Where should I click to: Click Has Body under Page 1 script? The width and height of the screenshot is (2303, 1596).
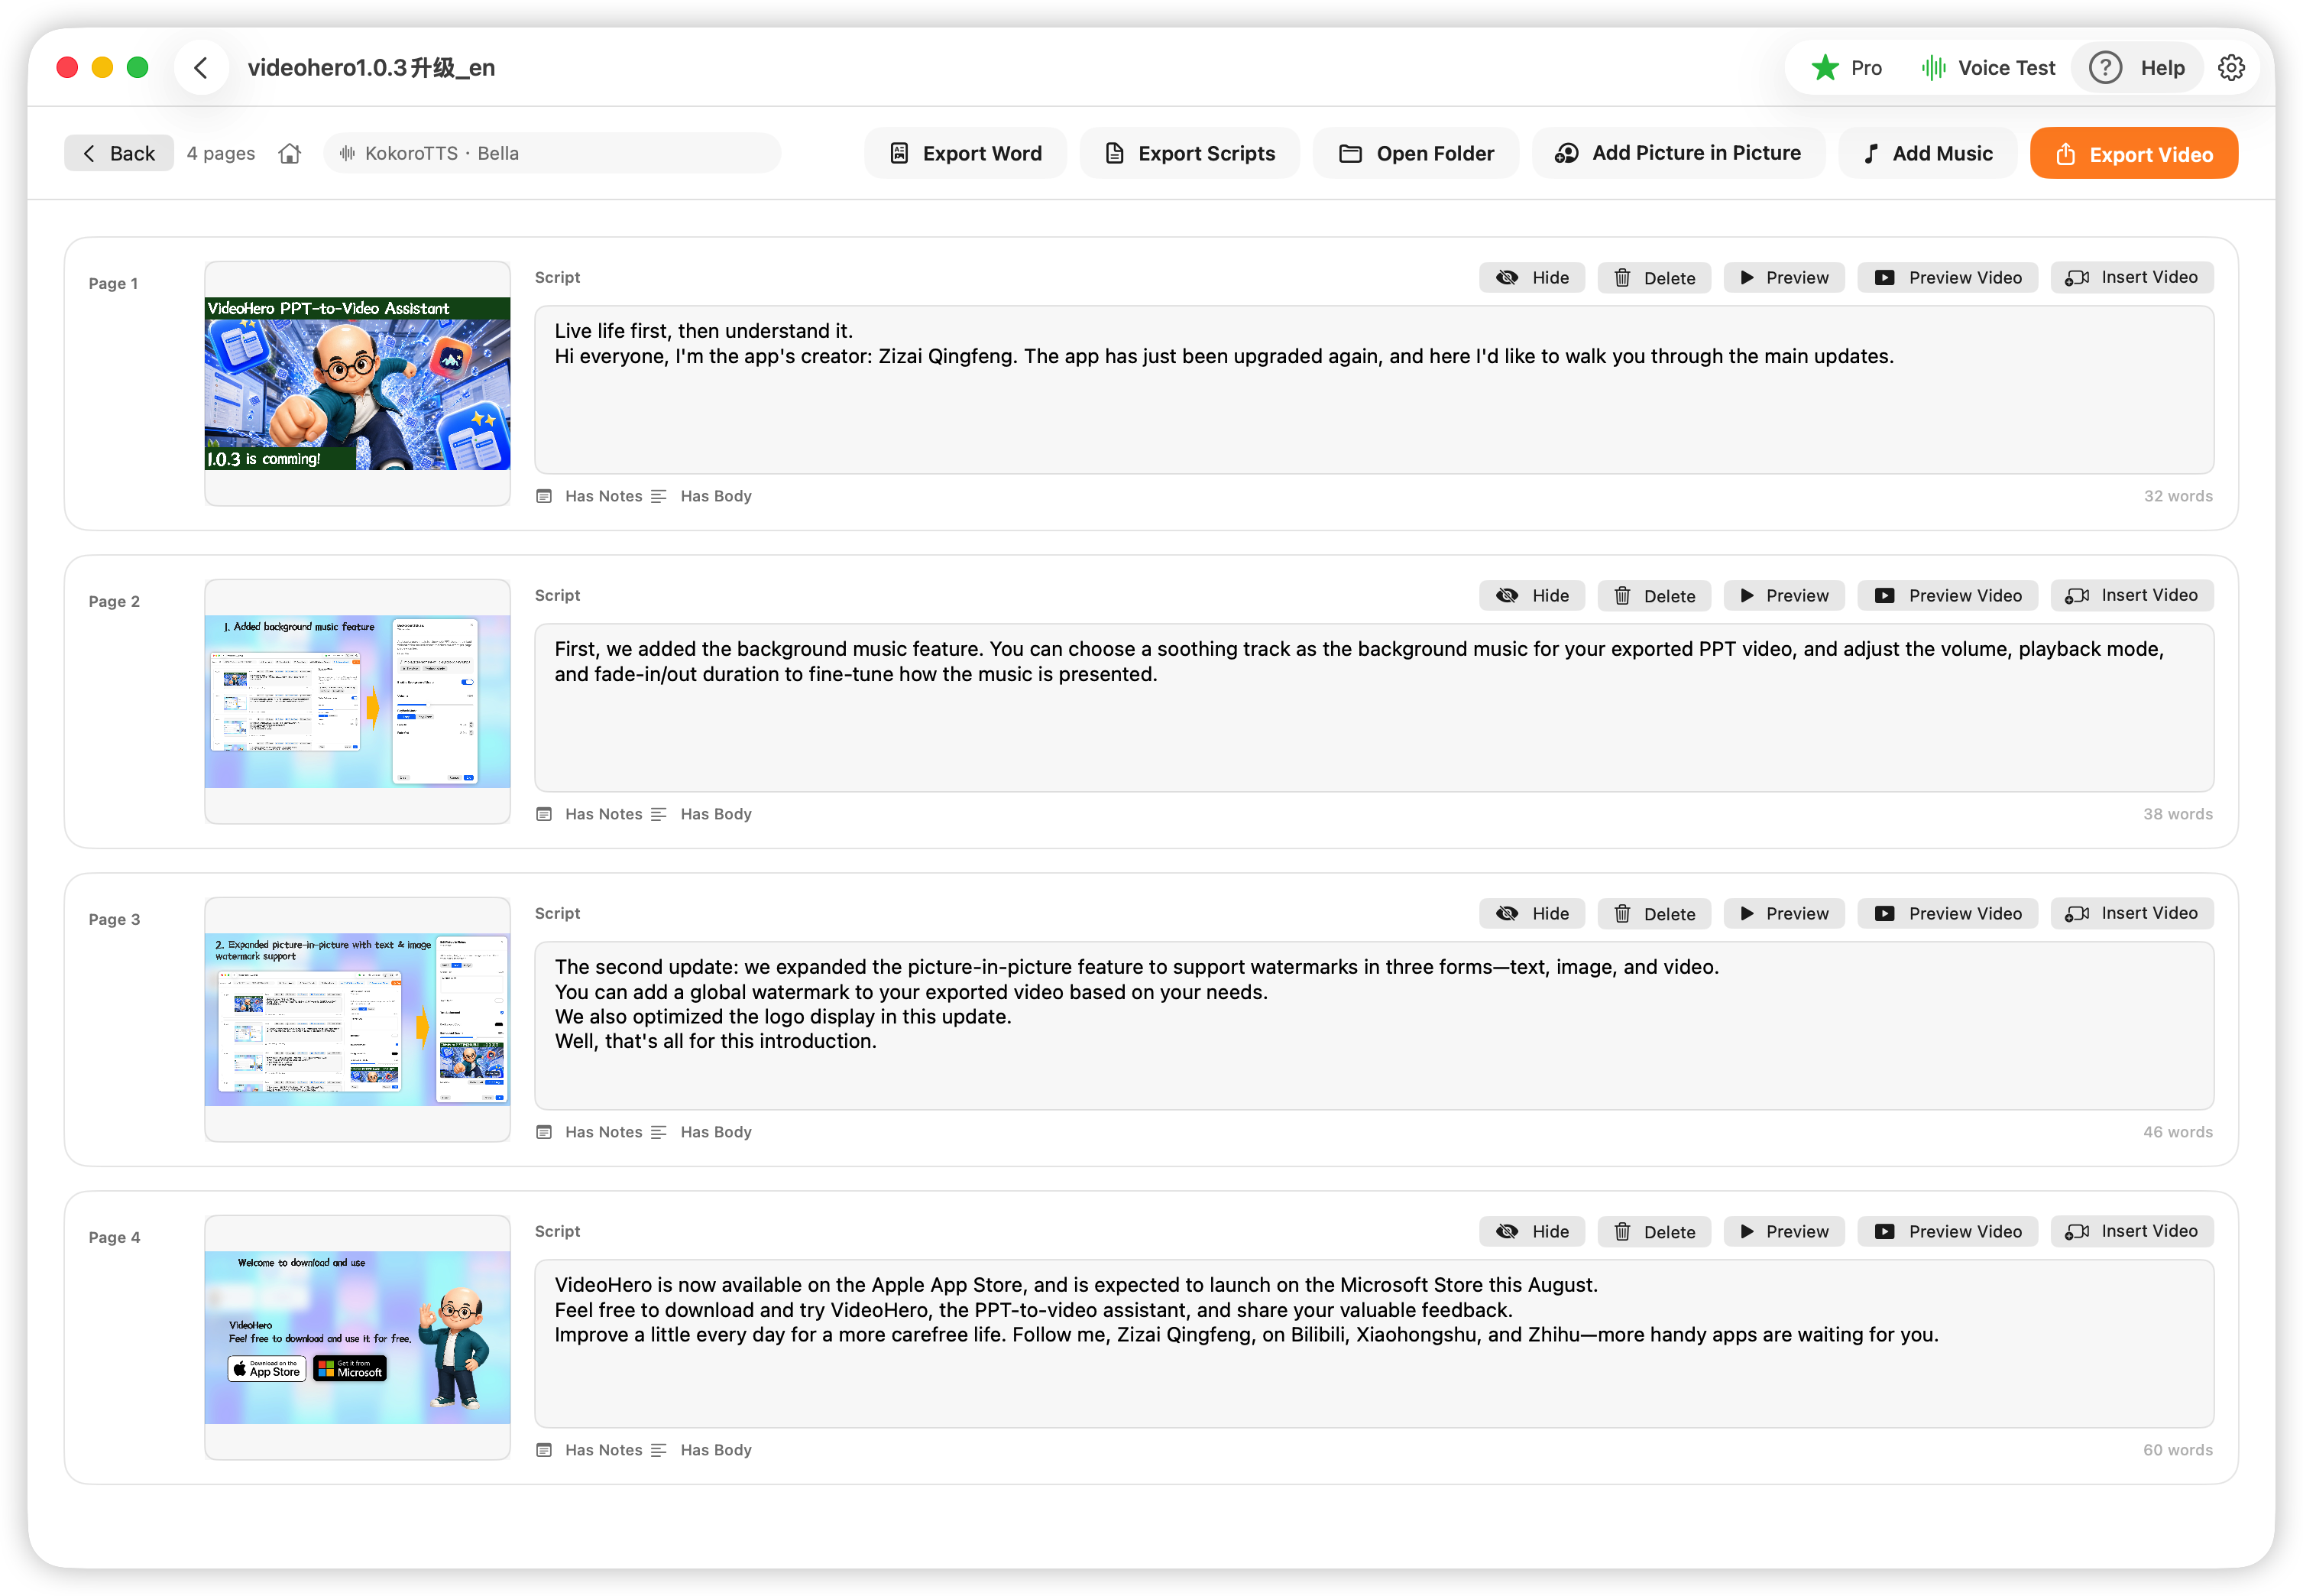701,496
